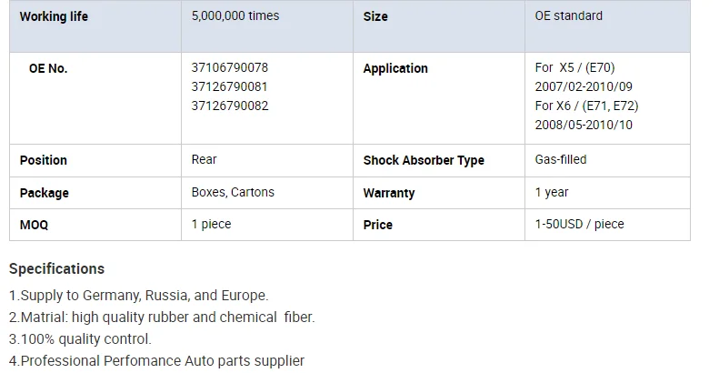The image size is (719, 373).
Task: Click the '1 year' warranty value
Action: (552, 192)
